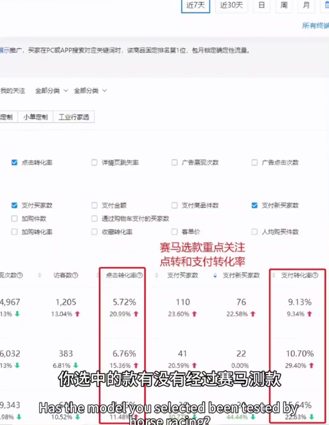Screen dimensions: 329x425
Task: Expand the first 全部分类 dropdown
Action: coord(51,91)
